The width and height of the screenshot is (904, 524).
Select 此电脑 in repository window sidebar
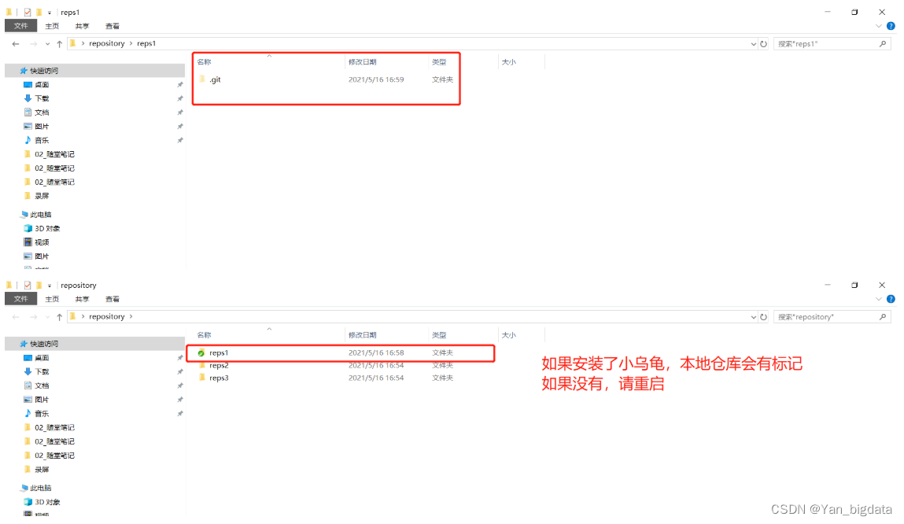(40, 489)
